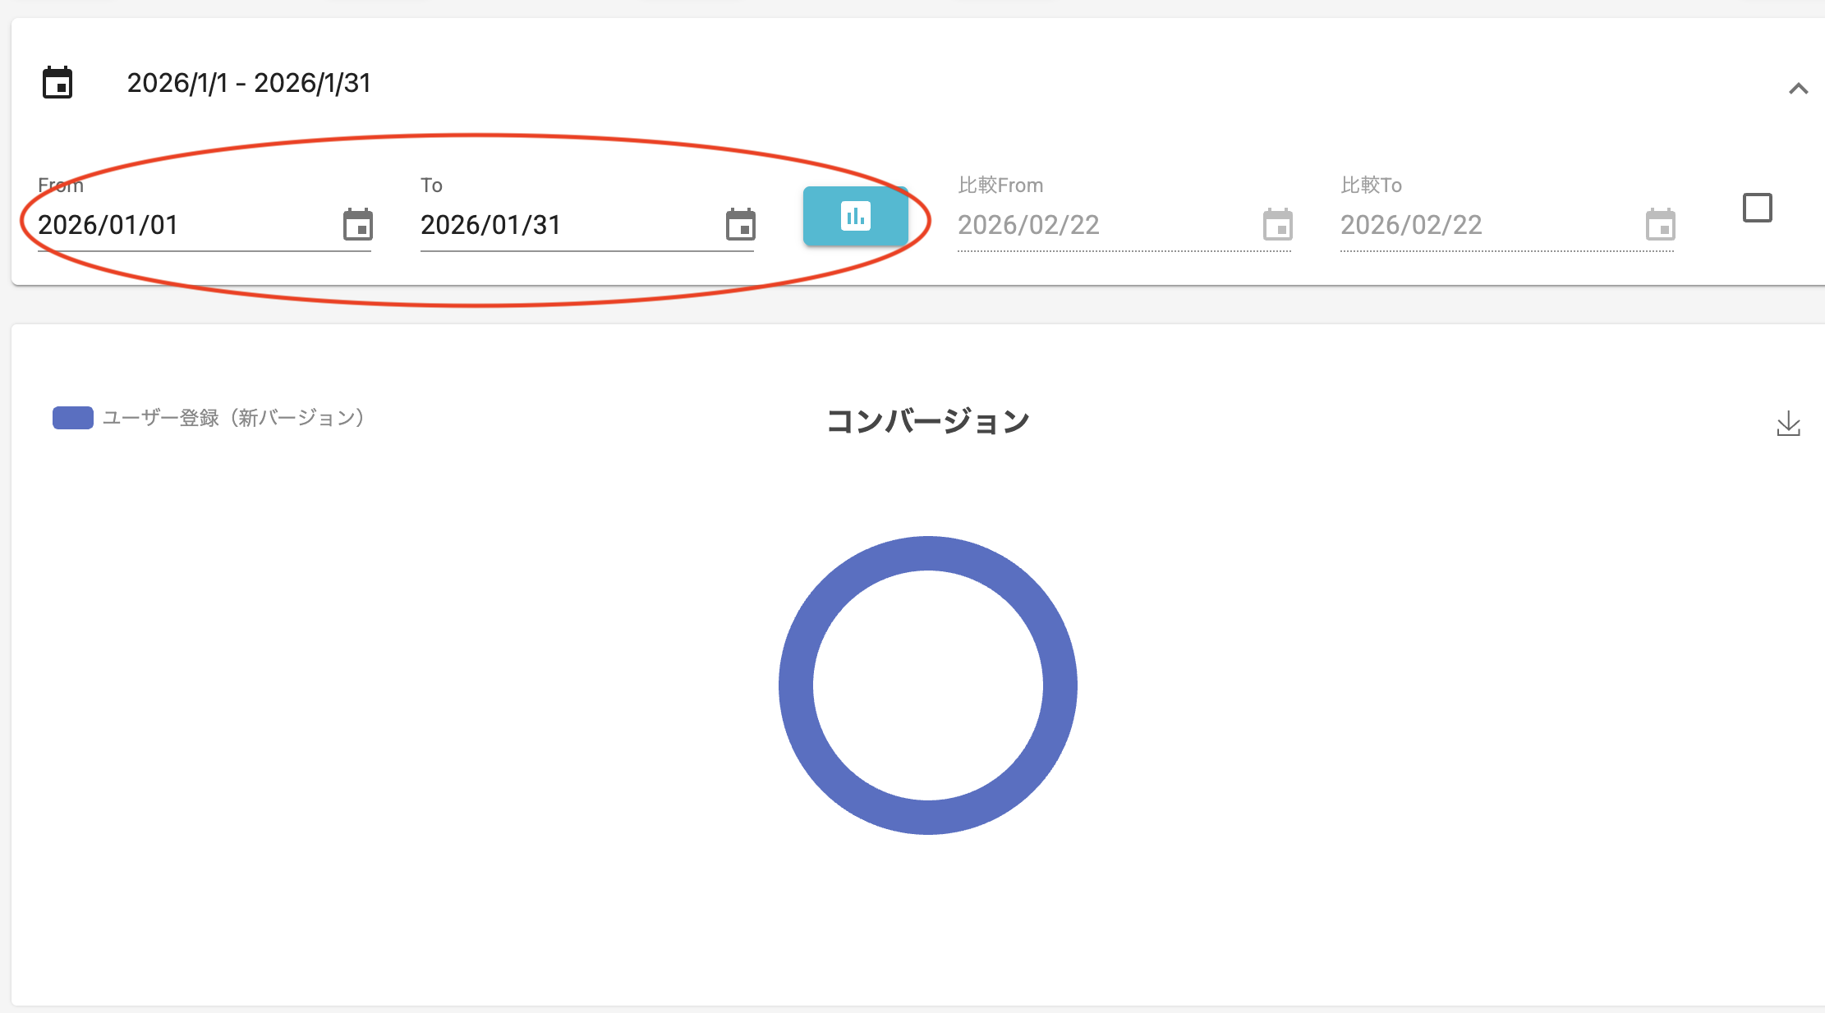Open the 比較From calendar picker

click(1277, 224)
